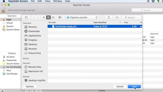Click the Copy button in bottom bar
163x92 pixels.
38,91
